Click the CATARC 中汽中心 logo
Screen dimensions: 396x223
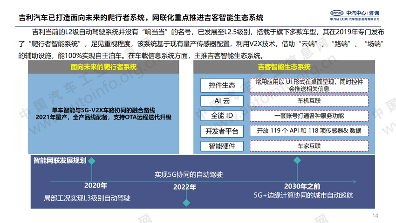[x=355, y=13]
